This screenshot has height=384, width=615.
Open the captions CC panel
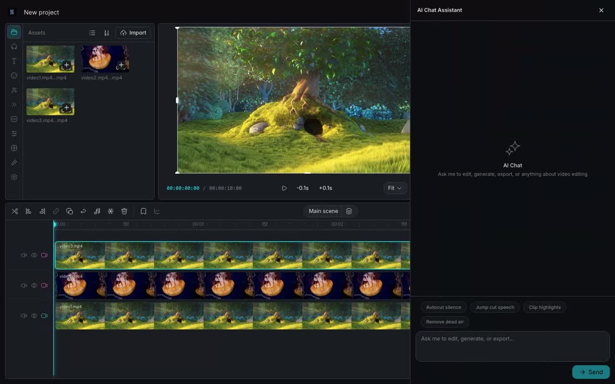tap(14, 119)
